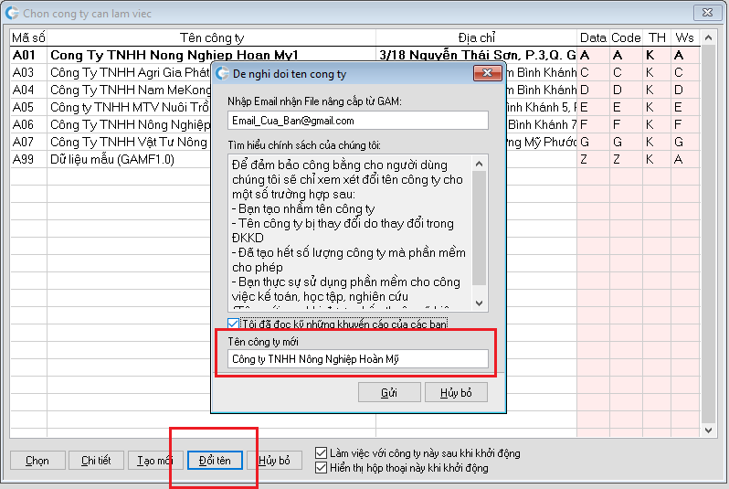Toggle 'Tôi đã đọc kỹ' agreement checkbox

click(234, 324)
